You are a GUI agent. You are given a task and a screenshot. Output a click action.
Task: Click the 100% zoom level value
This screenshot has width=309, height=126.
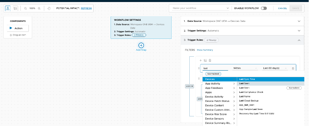point(32,8)
